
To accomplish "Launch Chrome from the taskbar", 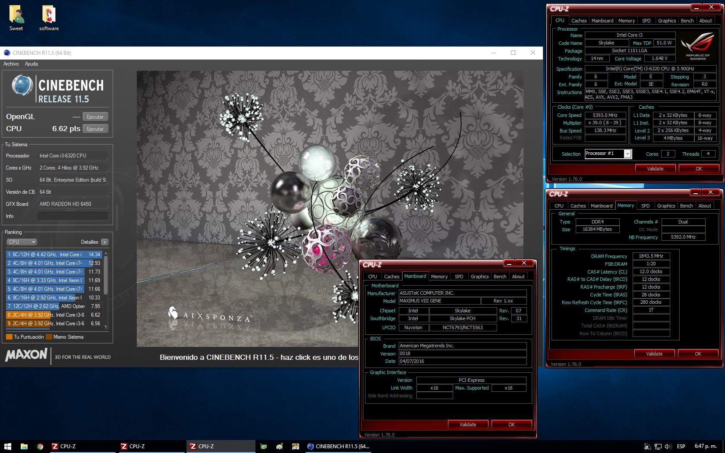I will [40, 447].
